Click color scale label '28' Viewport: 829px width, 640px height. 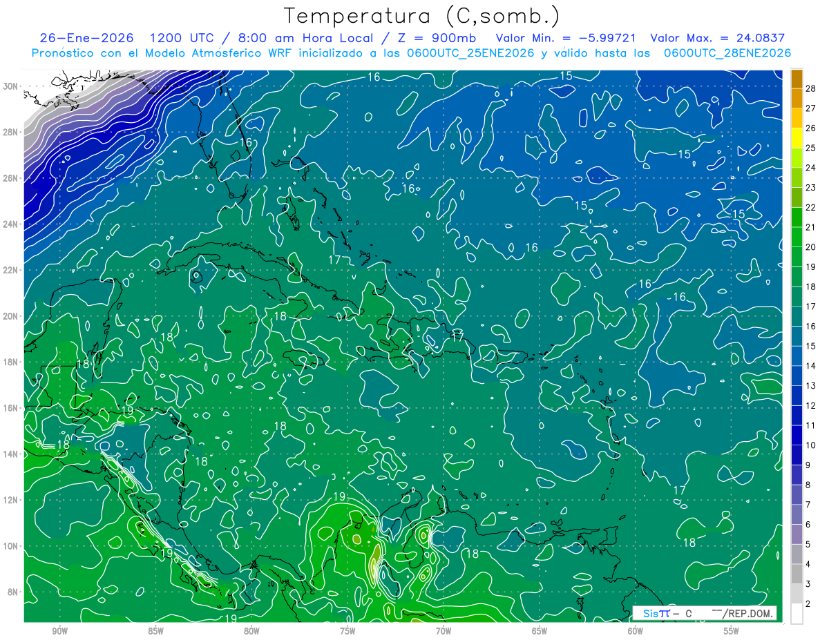(811, 88)
